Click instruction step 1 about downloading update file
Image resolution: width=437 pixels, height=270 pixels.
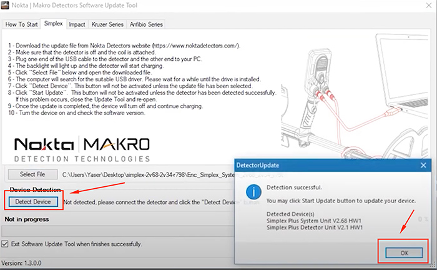point(124,46)
